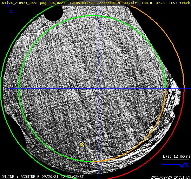Screen dimensions: 191x179
Task: Click the RA,Dec: label in header
Action: point(58,3)
